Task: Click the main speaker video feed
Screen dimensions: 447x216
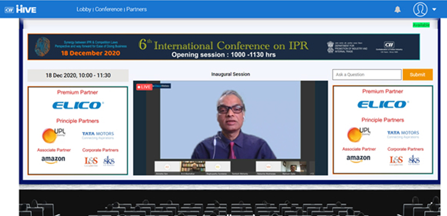Action: click(230, 120)
